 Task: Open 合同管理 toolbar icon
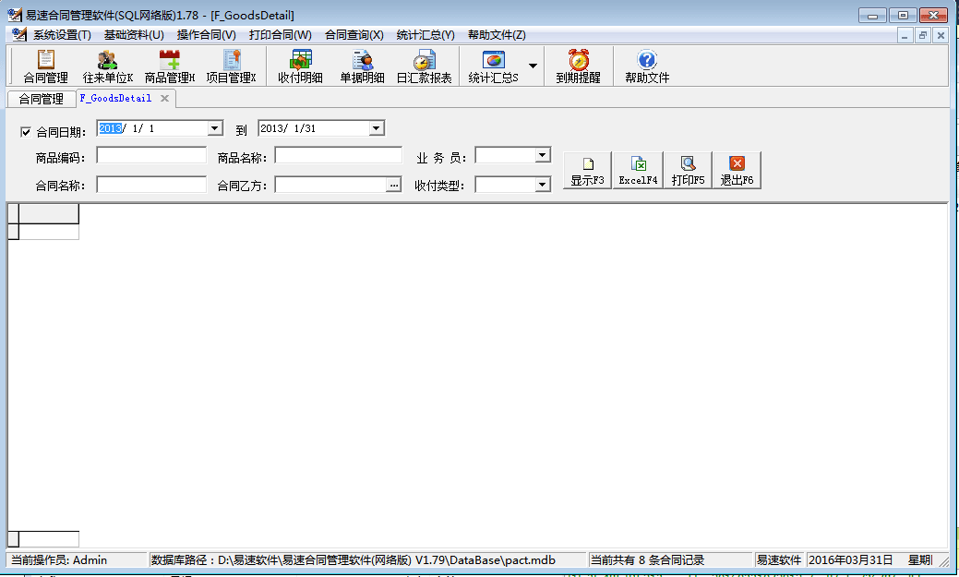pos(45,66)
